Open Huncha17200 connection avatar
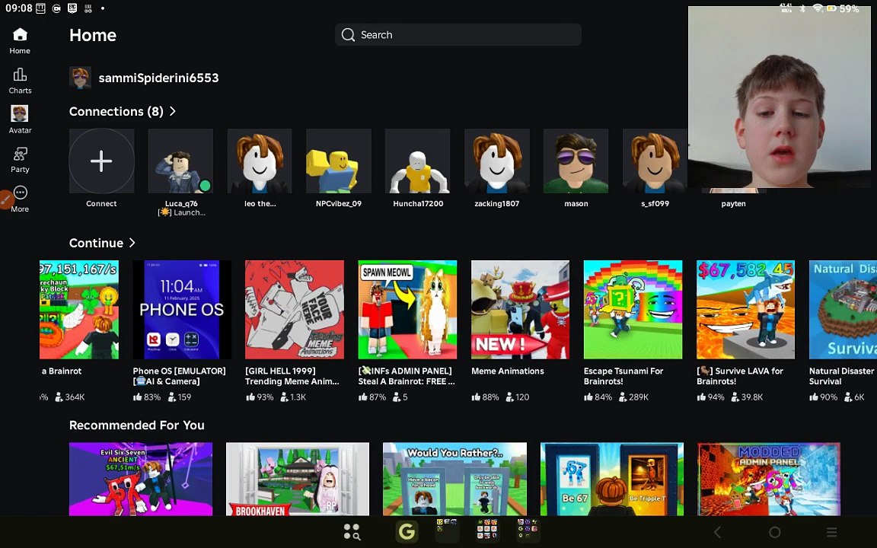 click(418, 161)
